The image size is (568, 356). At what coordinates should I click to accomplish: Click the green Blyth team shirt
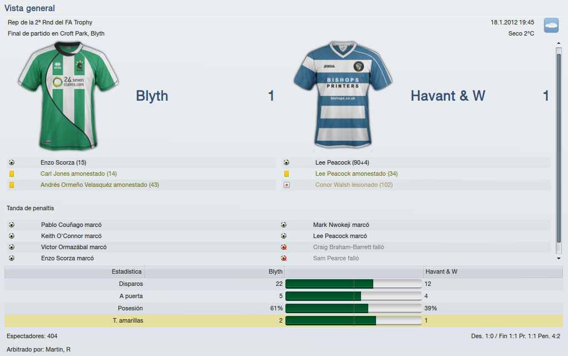(68, 96)
